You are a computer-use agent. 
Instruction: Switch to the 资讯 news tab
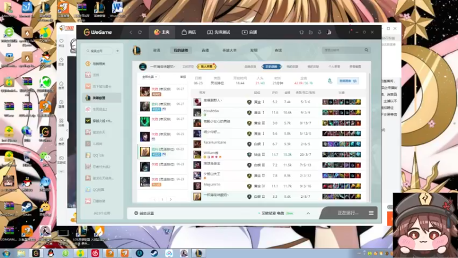156,50
